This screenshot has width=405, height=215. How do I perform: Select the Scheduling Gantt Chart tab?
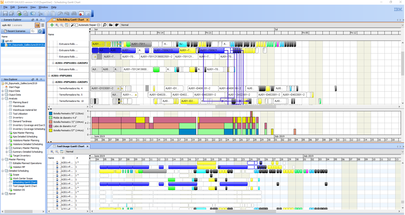tap(70, 20)
